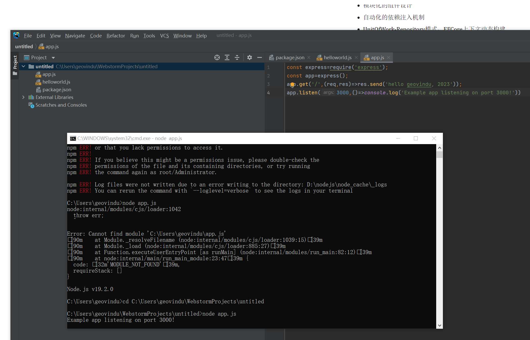Switch to the package.json tab
The width and height of the screenshot is (530, 340).
pos(290,58)
